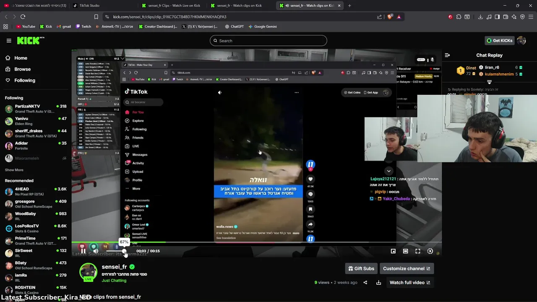This screenshot has width=537, height=302.
Task: Open Yanivu channel in Following list
Action: point(36,121)
